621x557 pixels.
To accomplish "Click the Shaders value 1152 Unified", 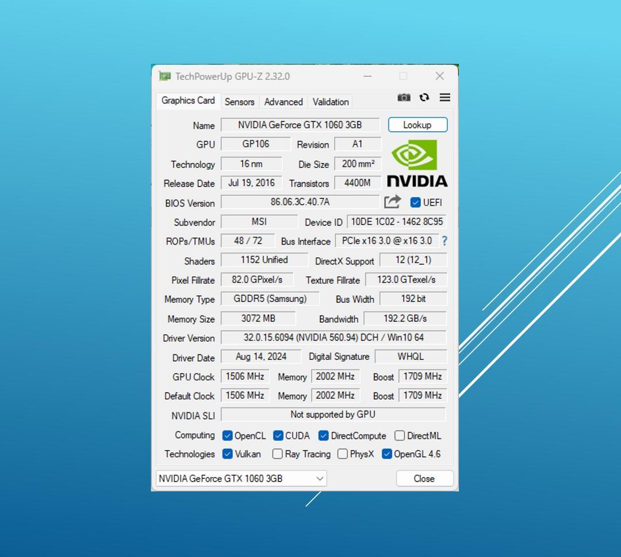I will coord(264,260).
